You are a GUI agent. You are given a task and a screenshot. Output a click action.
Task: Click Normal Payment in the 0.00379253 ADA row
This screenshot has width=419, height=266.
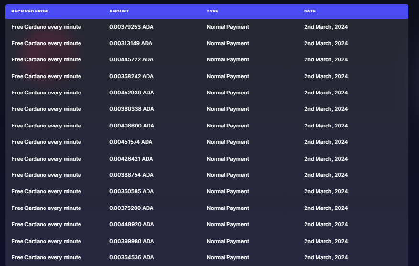coord(227,27)
